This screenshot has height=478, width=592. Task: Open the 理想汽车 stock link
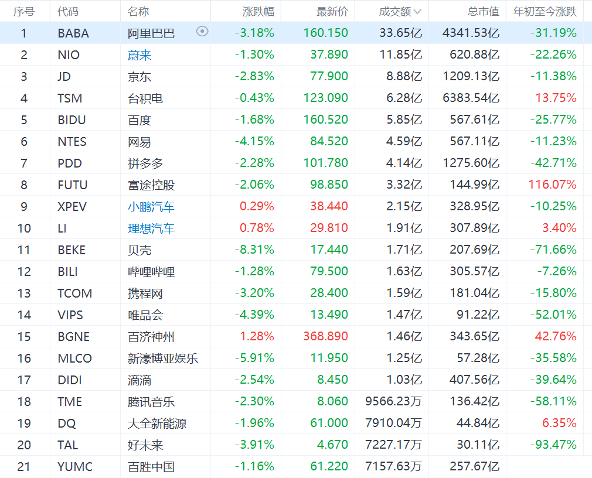(x=151, y=228)
